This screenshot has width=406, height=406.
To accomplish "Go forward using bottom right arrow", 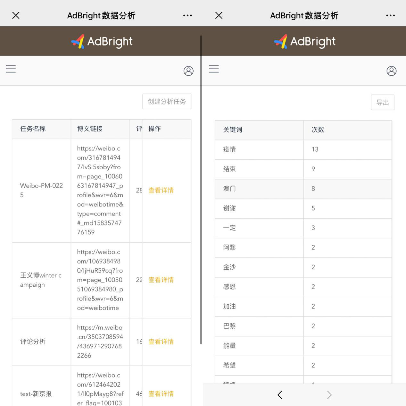I will (x=329, y=395).
